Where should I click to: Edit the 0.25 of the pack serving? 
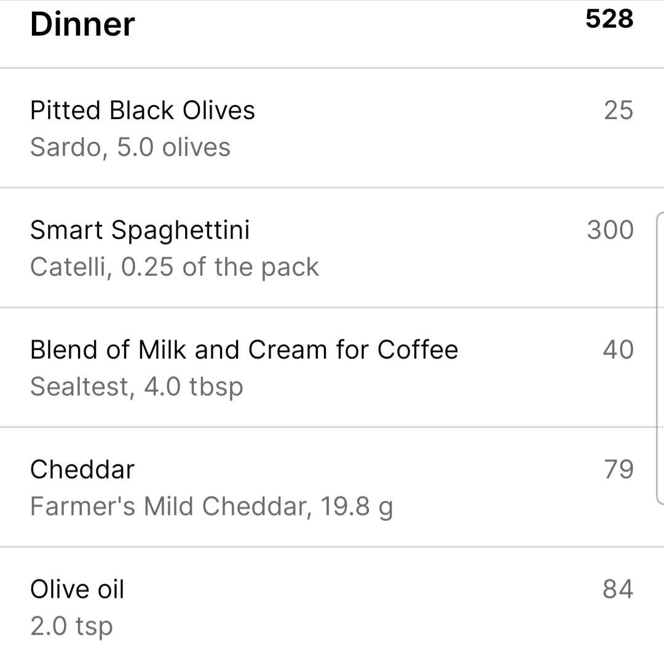click(220, 267)
